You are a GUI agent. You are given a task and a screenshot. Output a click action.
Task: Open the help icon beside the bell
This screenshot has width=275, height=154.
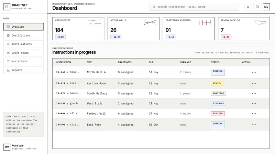coord(257,7)
